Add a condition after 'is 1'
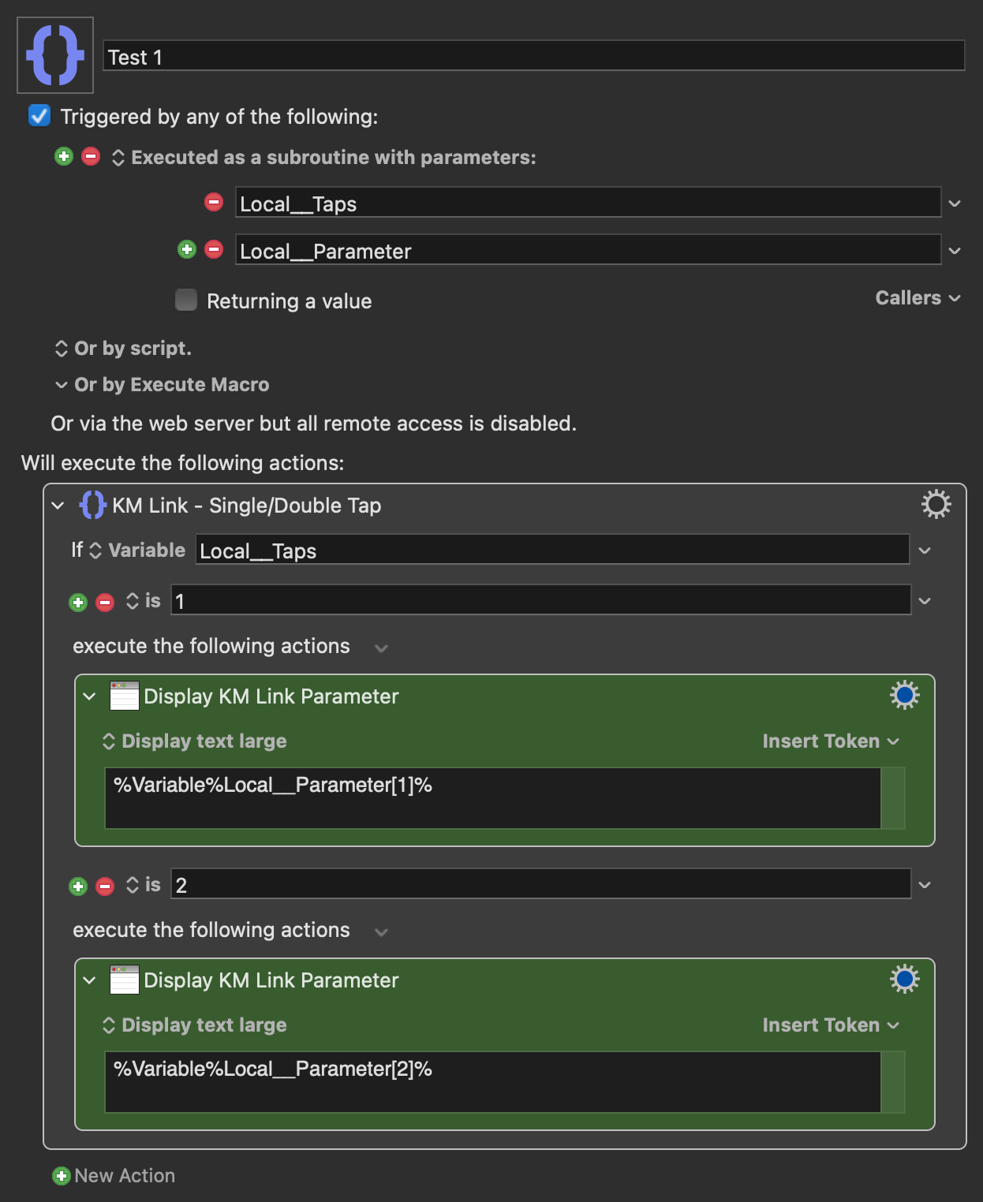This screenshot has width=983, height=1202. (x=78, y=603)
